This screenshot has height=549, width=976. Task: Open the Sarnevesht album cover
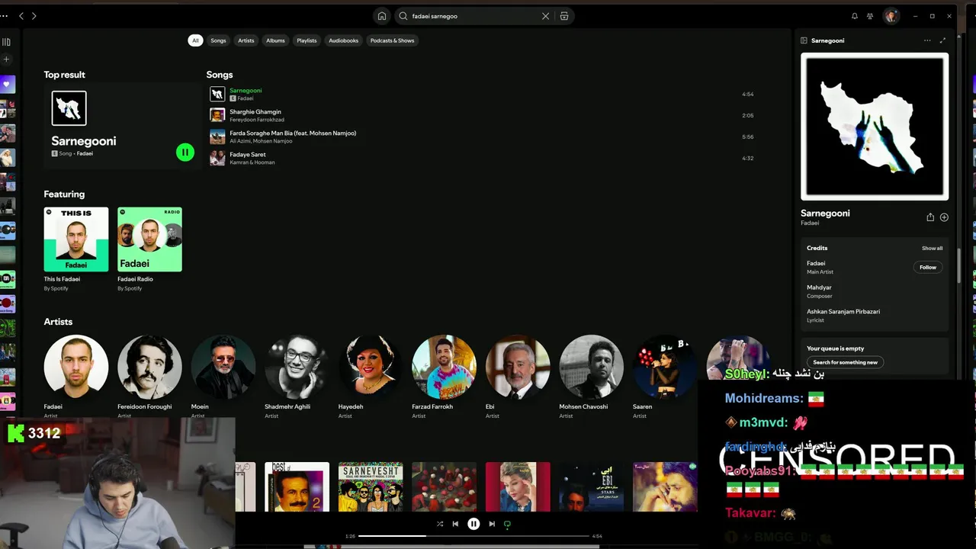[371, 486]
